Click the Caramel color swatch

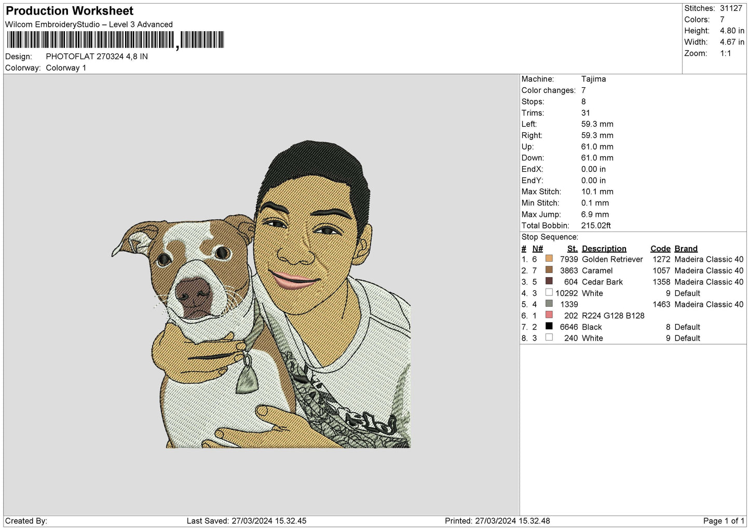pos(549,270)
